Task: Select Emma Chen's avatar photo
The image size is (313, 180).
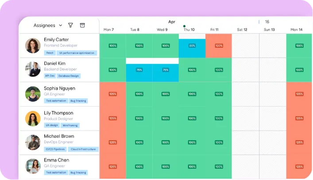Action: point(33,166)
